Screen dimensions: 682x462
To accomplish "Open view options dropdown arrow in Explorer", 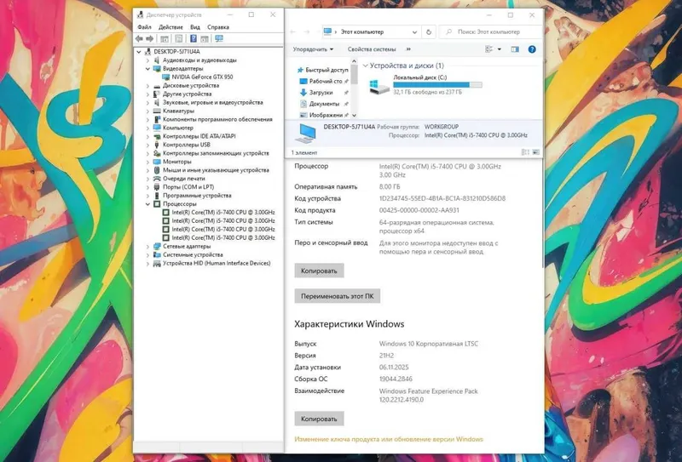I will [500, 49].
